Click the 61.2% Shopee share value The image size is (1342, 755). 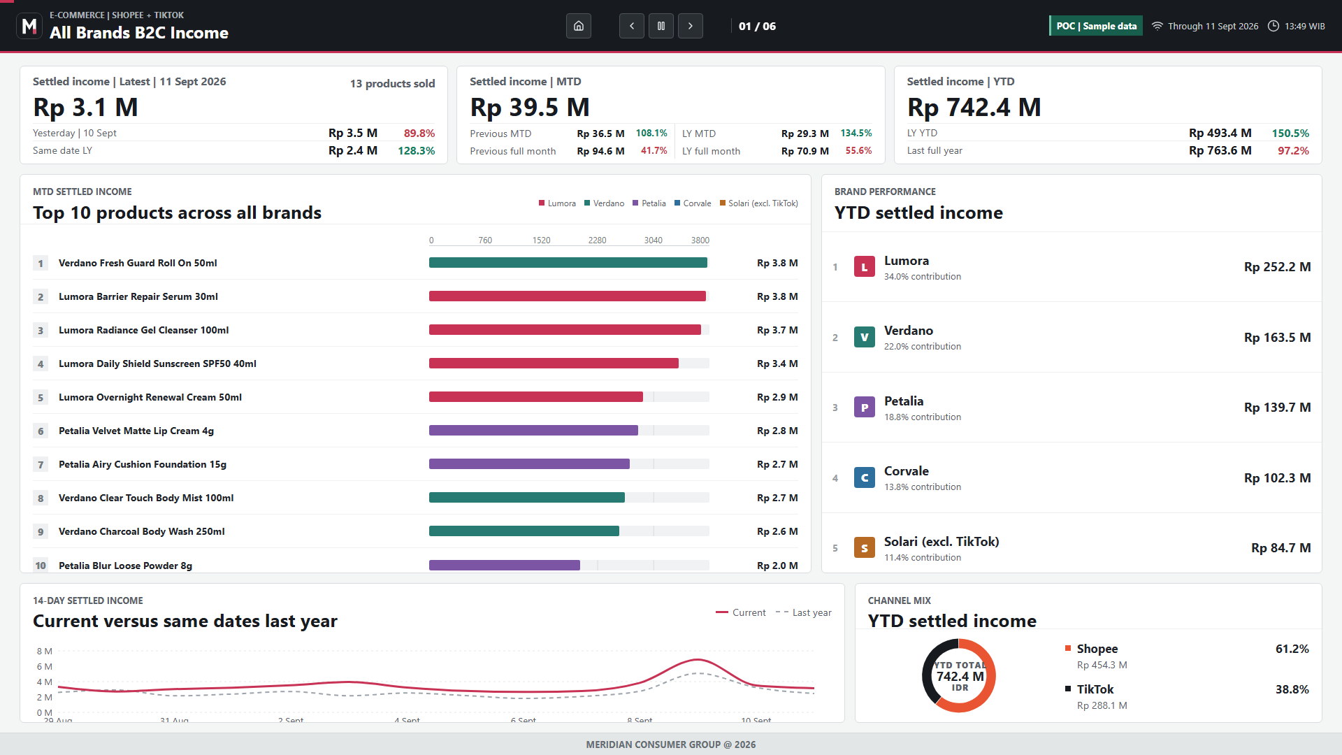[x=1292, y=649]
